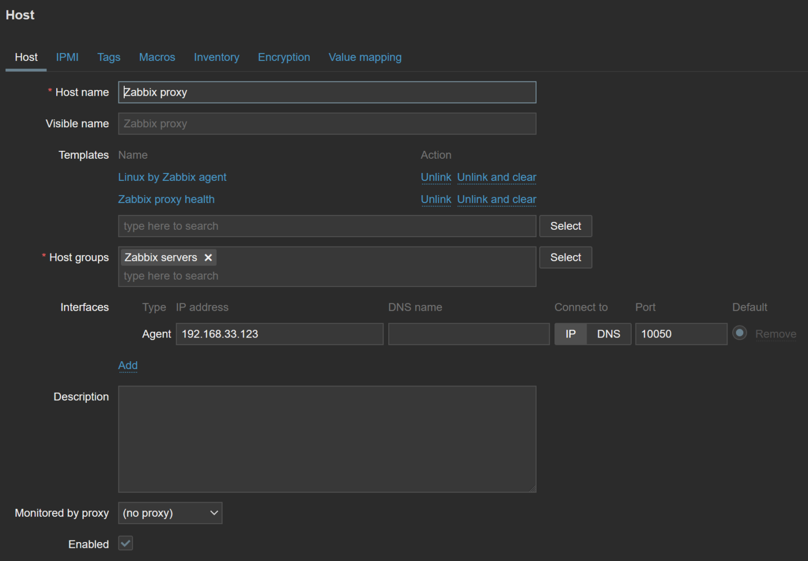Unlink the Linux by Zabbix agent template
The height and width of the screenshot is (561, 808).
(x=436, y=177)
